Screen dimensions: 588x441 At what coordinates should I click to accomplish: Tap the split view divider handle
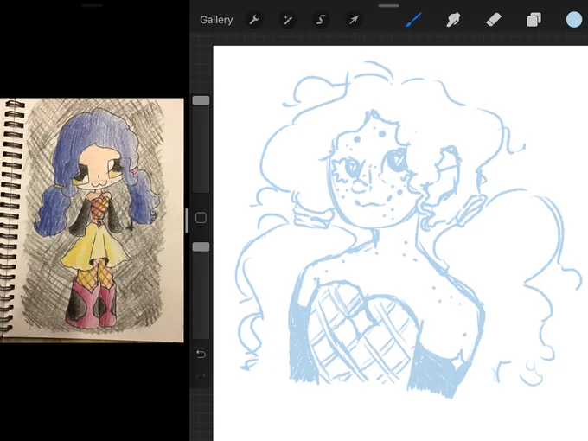[187, 220]
